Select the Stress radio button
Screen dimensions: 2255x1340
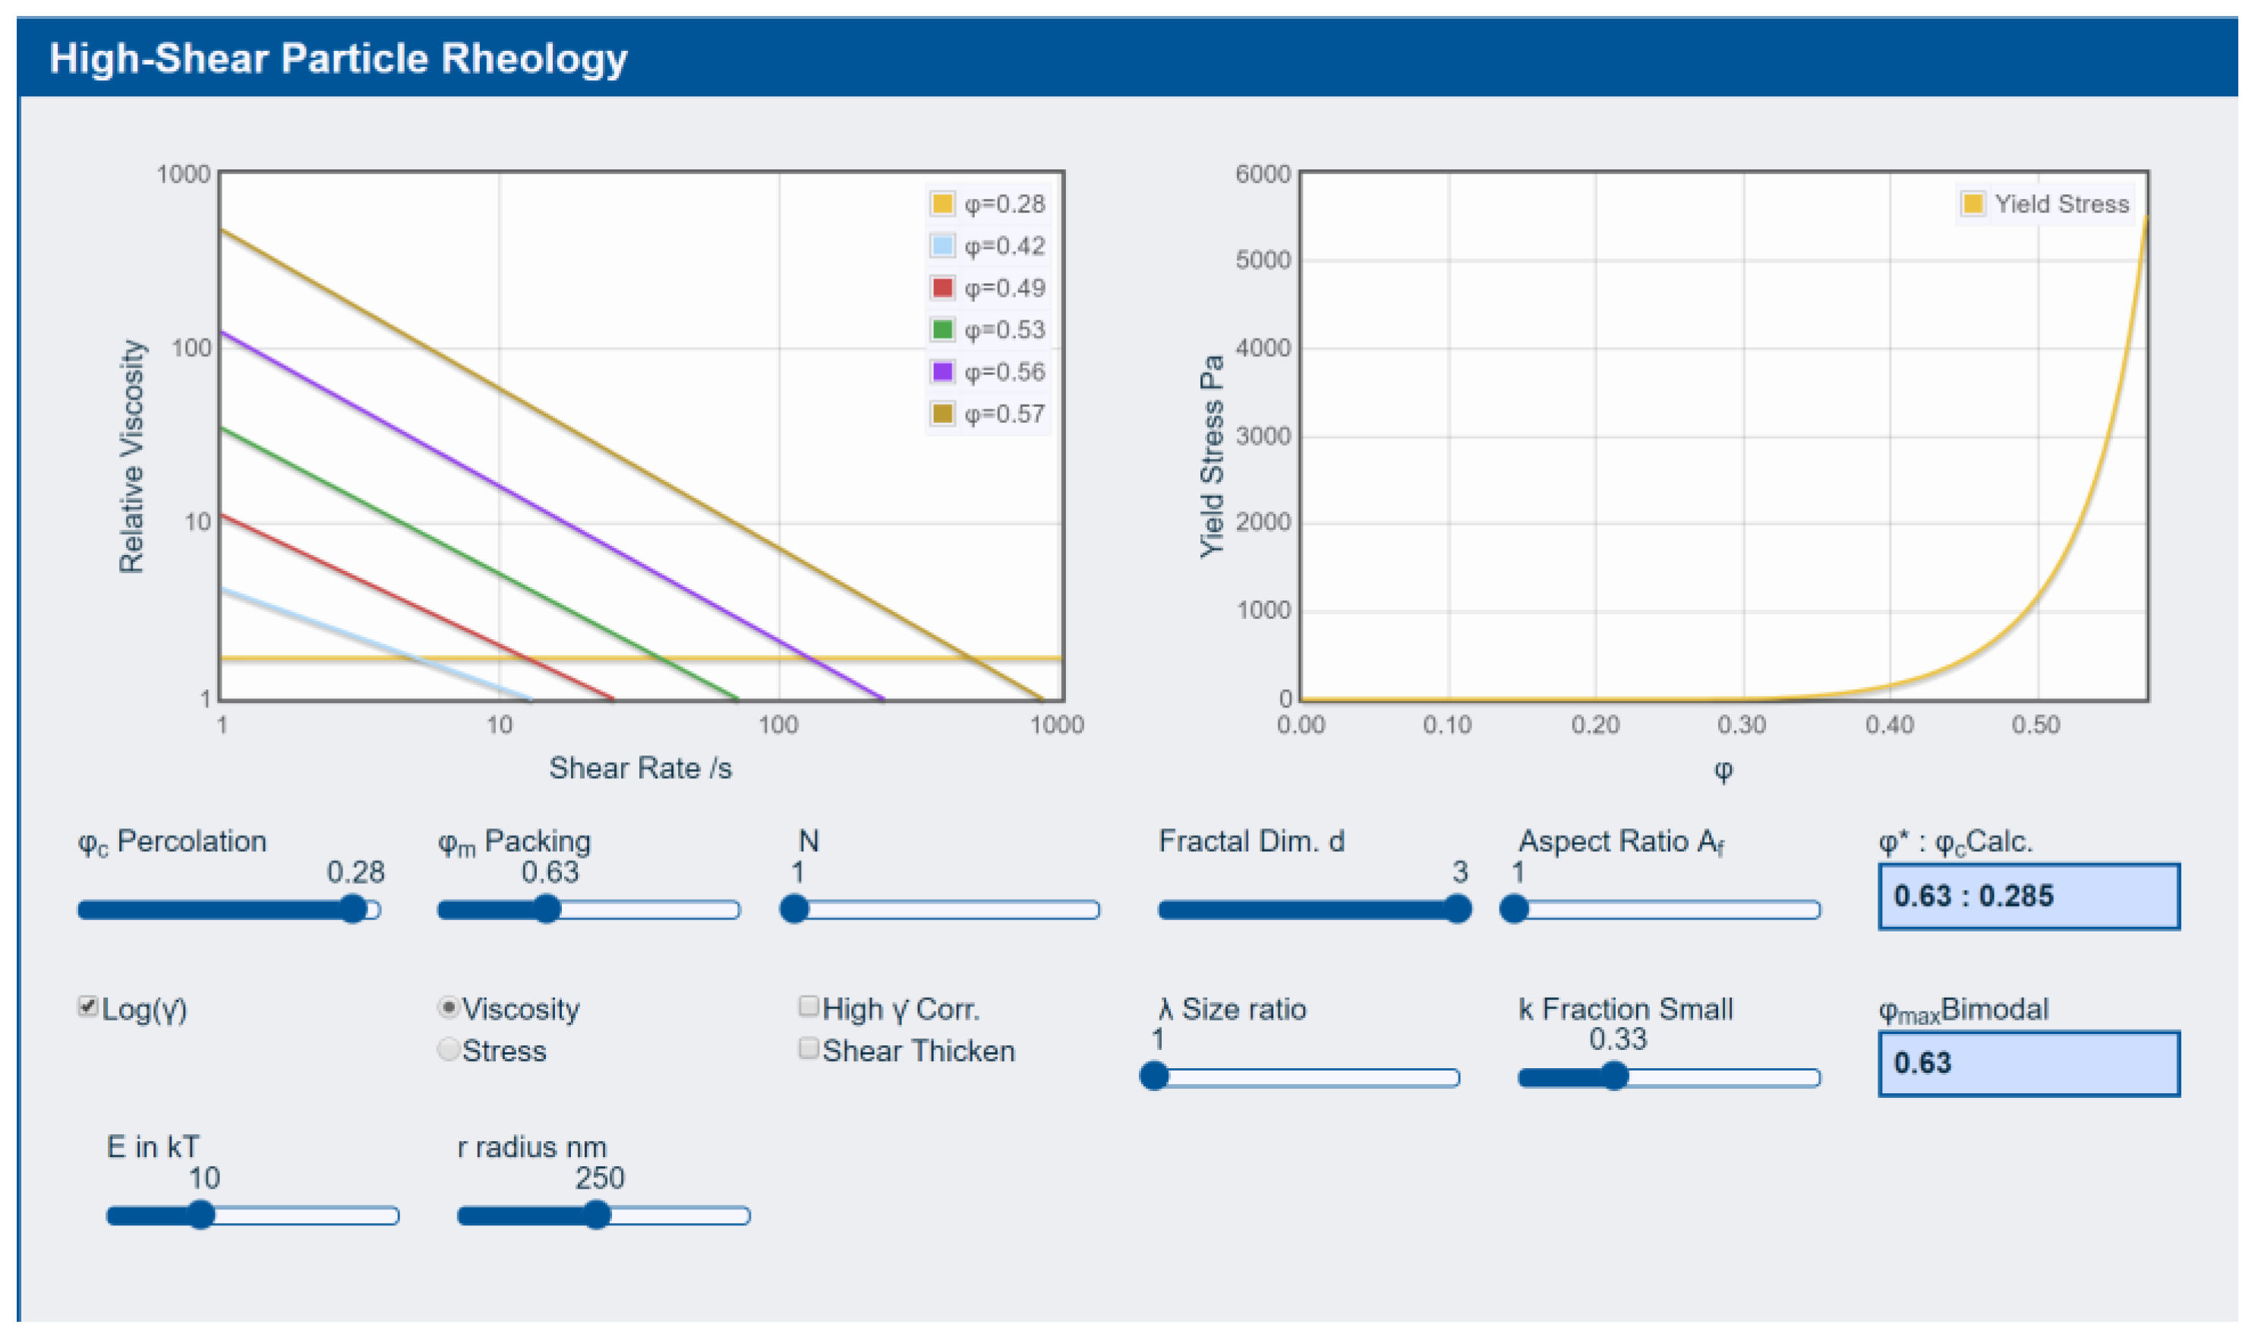pos(448,1049)
